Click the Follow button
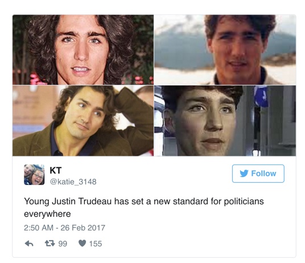The image size is (305, 263). pos(258,174)
